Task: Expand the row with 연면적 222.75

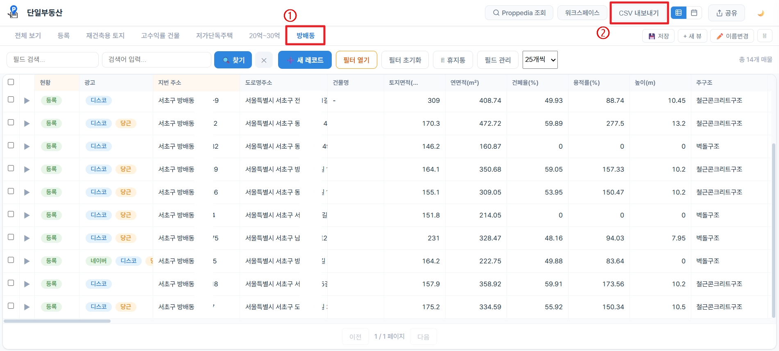Action: click(x=27, y=261)
